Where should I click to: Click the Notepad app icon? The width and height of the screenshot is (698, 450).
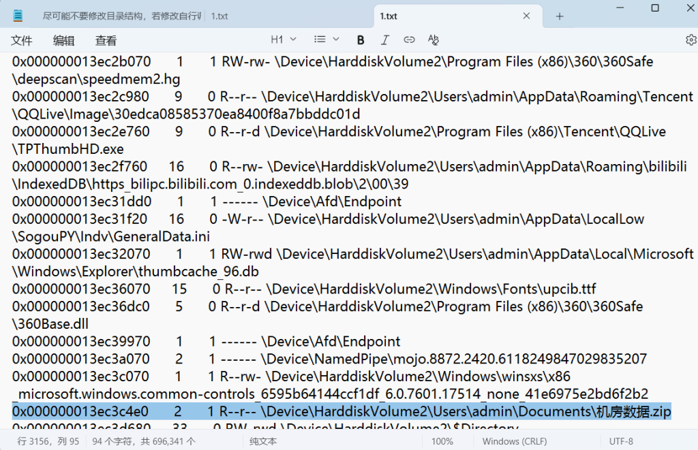(18, 16)
